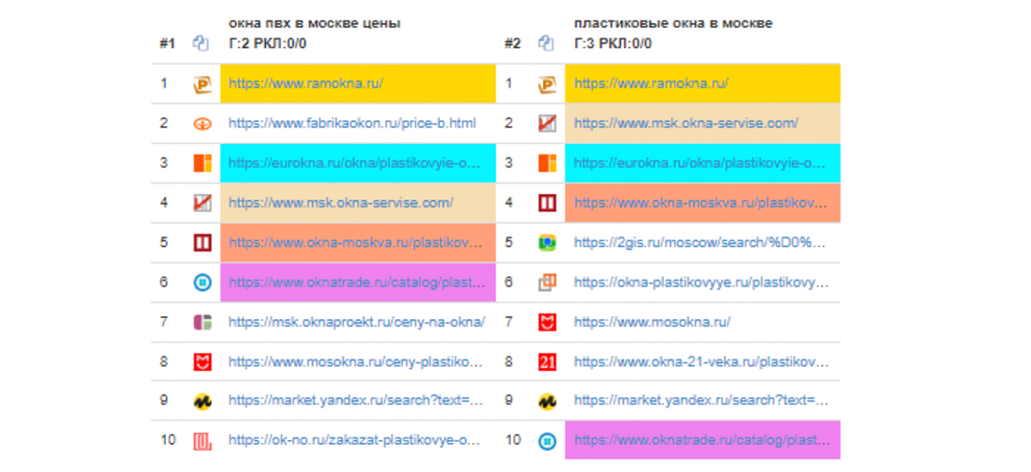Click mosokna favicon in column #2 row 7
Screen dimensions: 1031x472
tap(547, 322)
